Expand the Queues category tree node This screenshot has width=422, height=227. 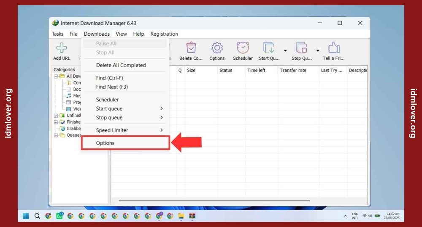pyautogui.click(x=56, y=135)
